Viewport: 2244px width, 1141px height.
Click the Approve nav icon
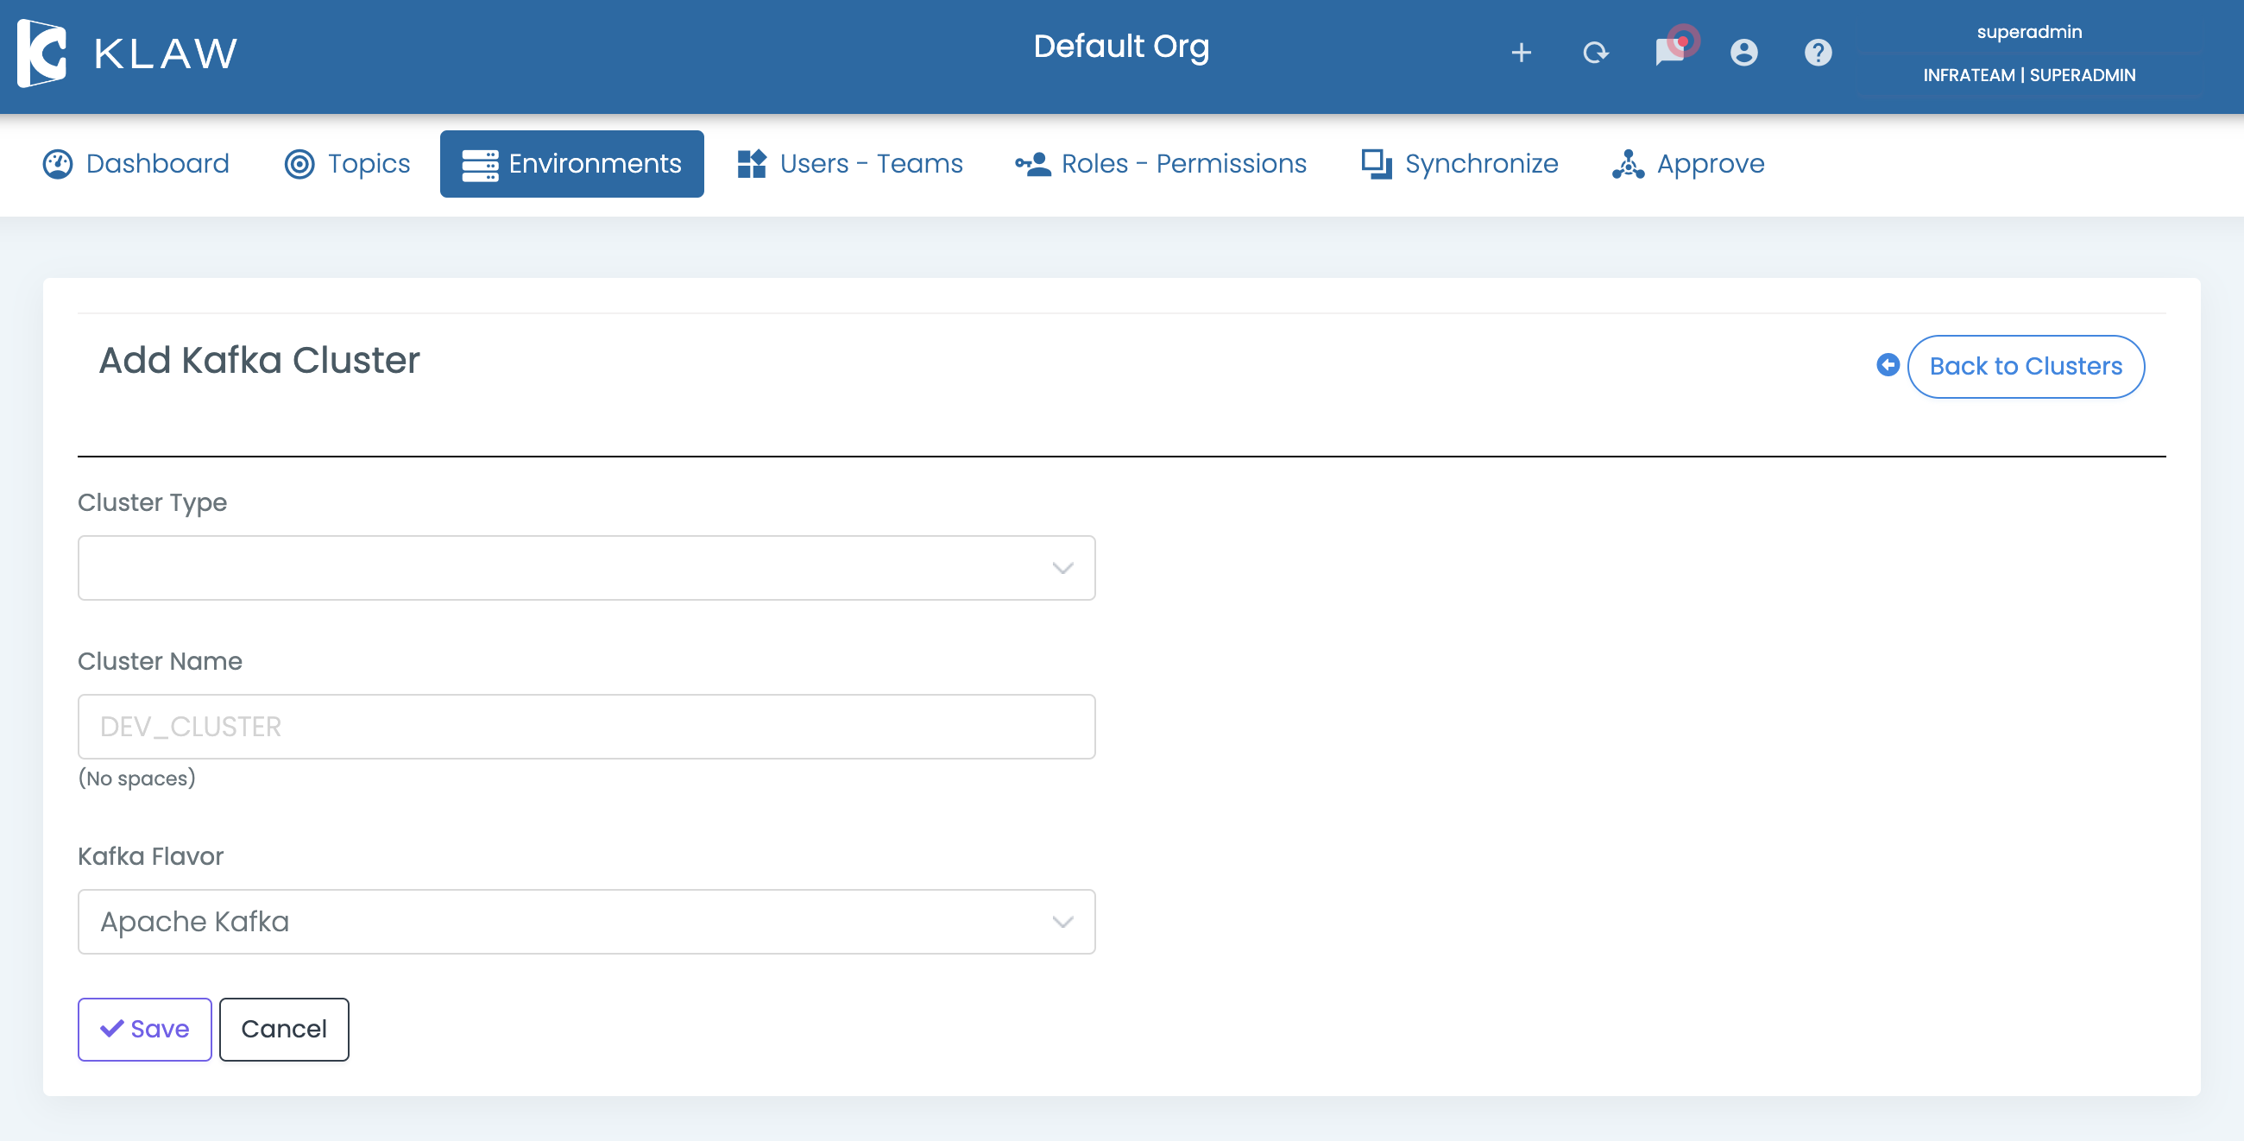tap(1627, 164)
